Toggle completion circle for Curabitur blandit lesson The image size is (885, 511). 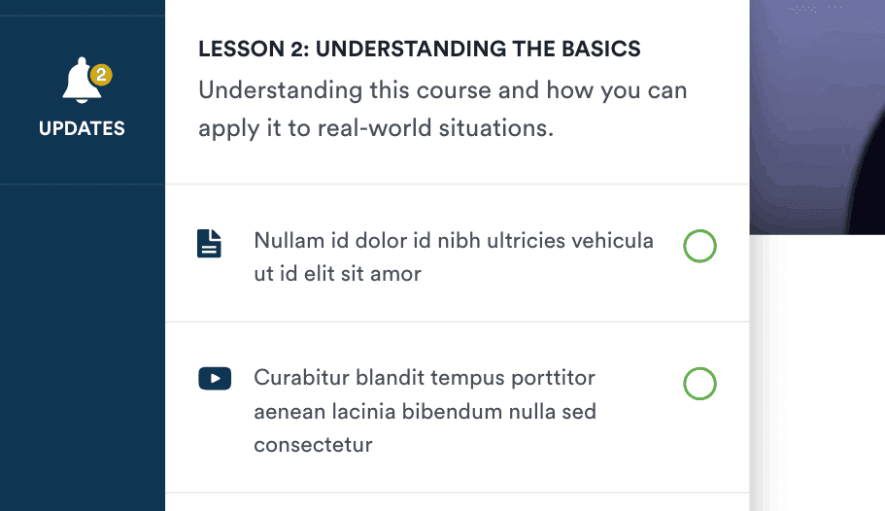tap(699, 384)
